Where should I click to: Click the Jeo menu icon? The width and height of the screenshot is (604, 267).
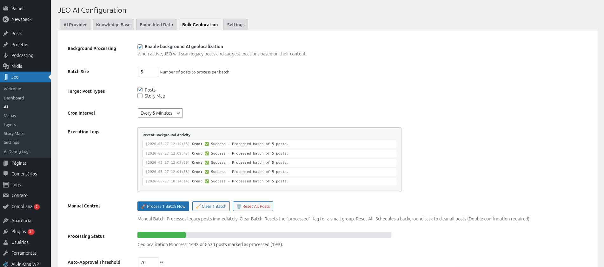(6, 77)
